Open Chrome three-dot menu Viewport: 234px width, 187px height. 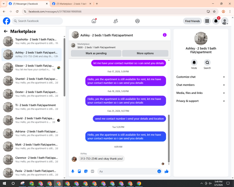230,12
